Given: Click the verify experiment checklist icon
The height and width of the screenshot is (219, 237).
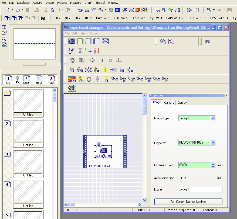Looking at the screenshot, I should tap(72, 60).
